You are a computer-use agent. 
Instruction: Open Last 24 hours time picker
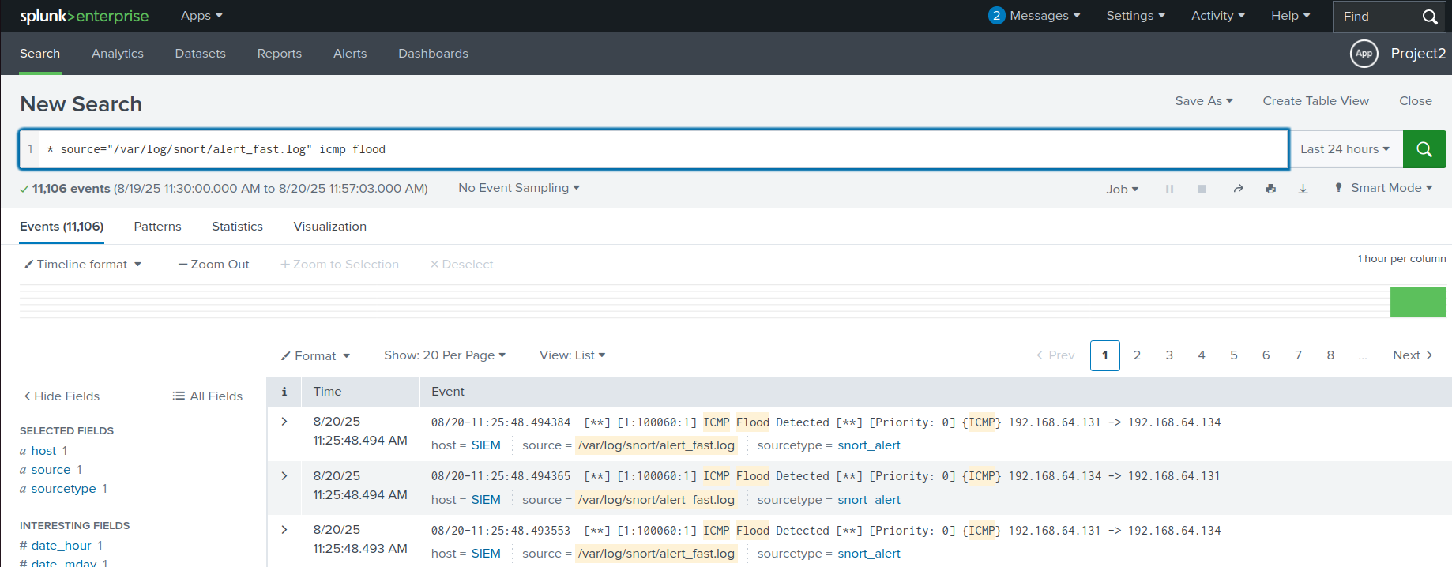pyautogui.click(x=1345, y=149)
